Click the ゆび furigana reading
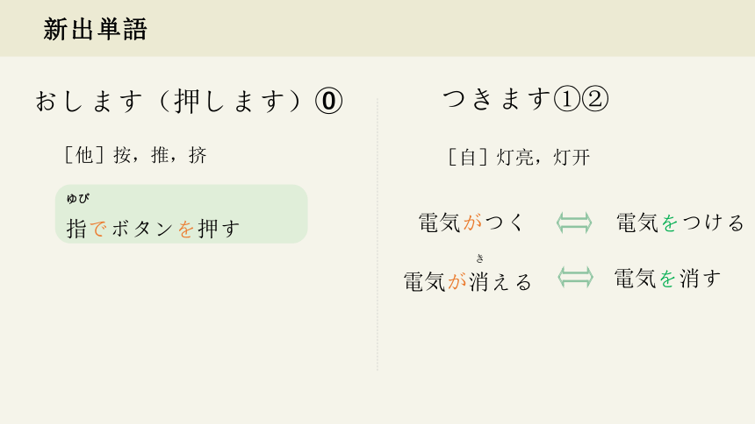Image resolution: width=755 pixels, height=424 pixels. (x=78, y=198)
